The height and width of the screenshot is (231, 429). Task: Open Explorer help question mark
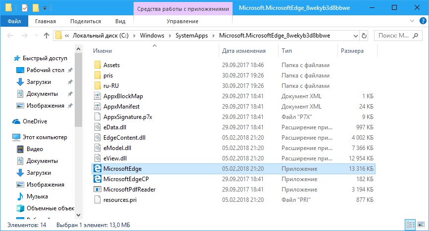pos(423,21)
